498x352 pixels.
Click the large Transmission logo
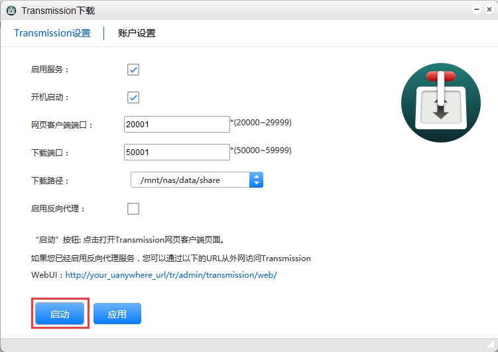[440, 103]
